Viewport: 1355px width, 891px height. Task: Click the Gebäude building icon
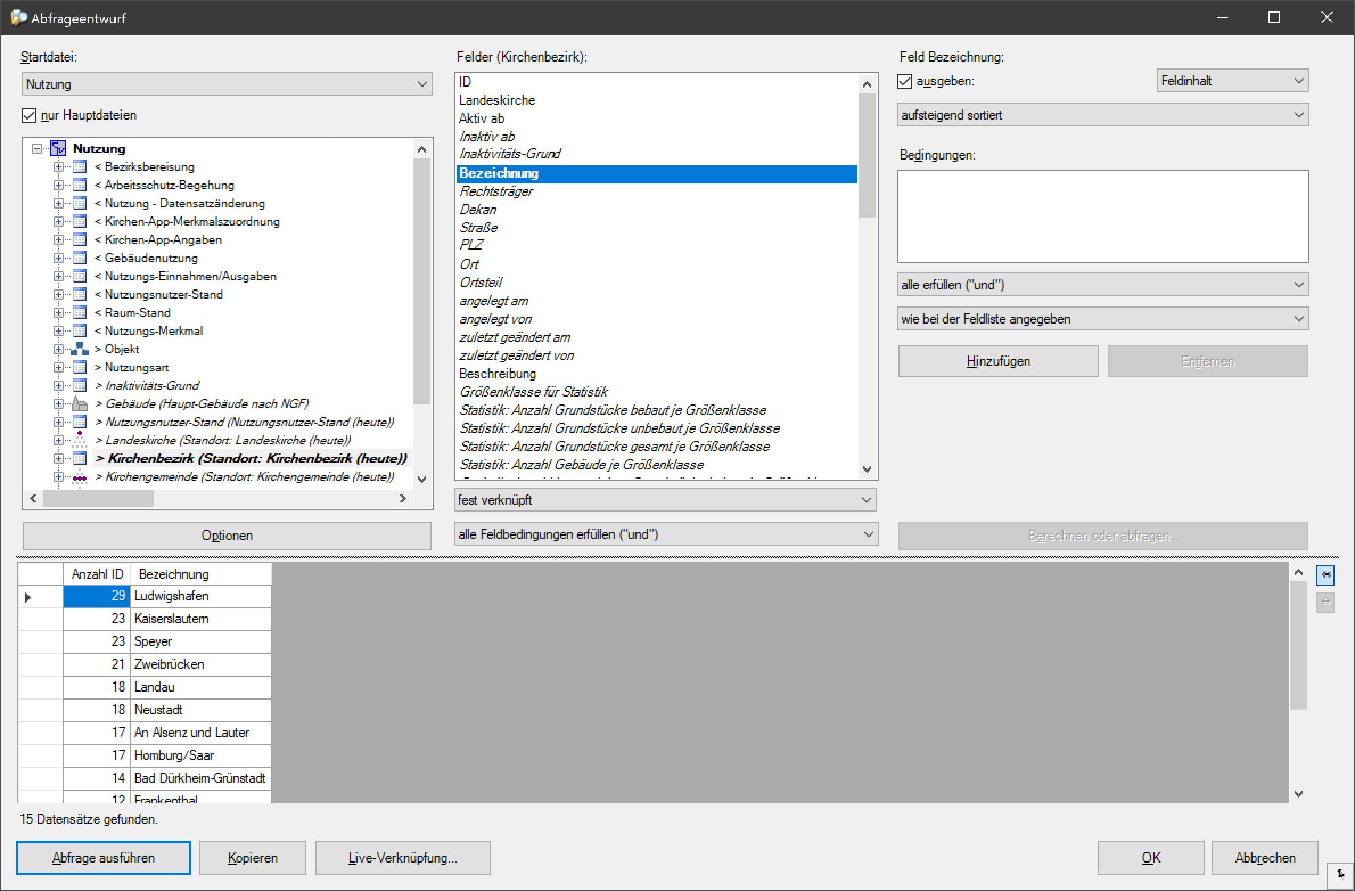80,404
